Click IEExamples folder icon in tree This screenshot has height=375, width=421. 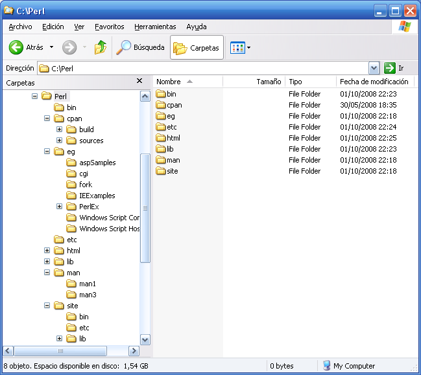(x=71, y=196)
